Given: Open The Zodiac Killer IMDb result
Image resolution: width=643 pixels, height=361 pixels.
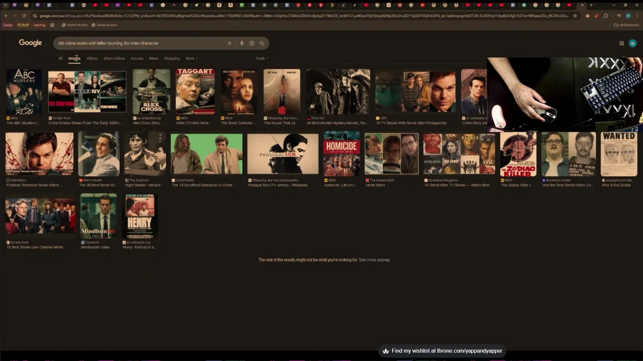Looking at the screenshot, I should coord(518,153).
